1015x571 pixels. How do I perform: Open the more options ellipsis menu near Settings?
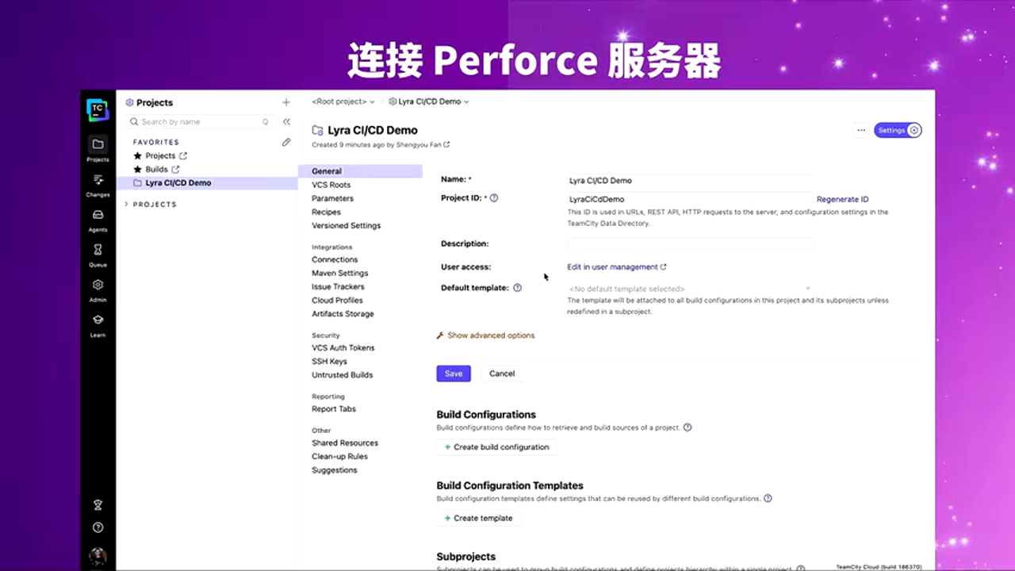861,130
